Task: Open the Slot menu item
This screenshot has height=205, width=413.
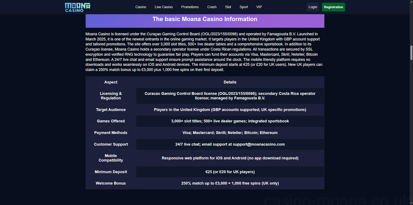Action: (x=228, y=7)
